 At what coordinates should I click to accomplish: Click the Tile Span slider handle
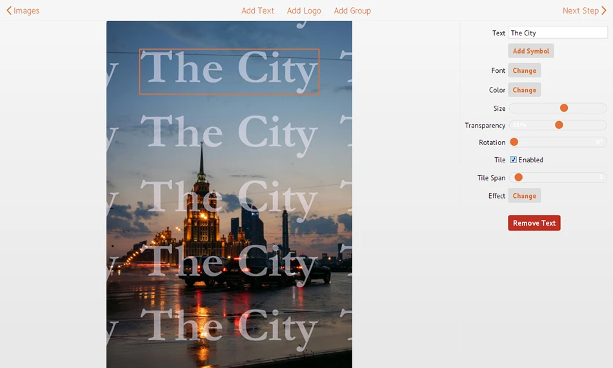pos(518,177)
